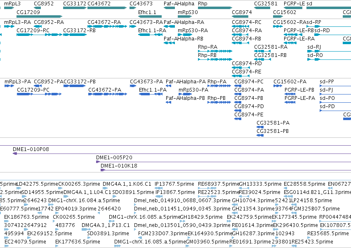Select the mRpS30 gene label
351x248 pixels.
188,12
